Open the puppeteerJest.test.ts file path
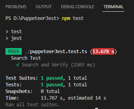Viewport: 134px width, 109px height. pyautogui.click(x=56, y=51)
